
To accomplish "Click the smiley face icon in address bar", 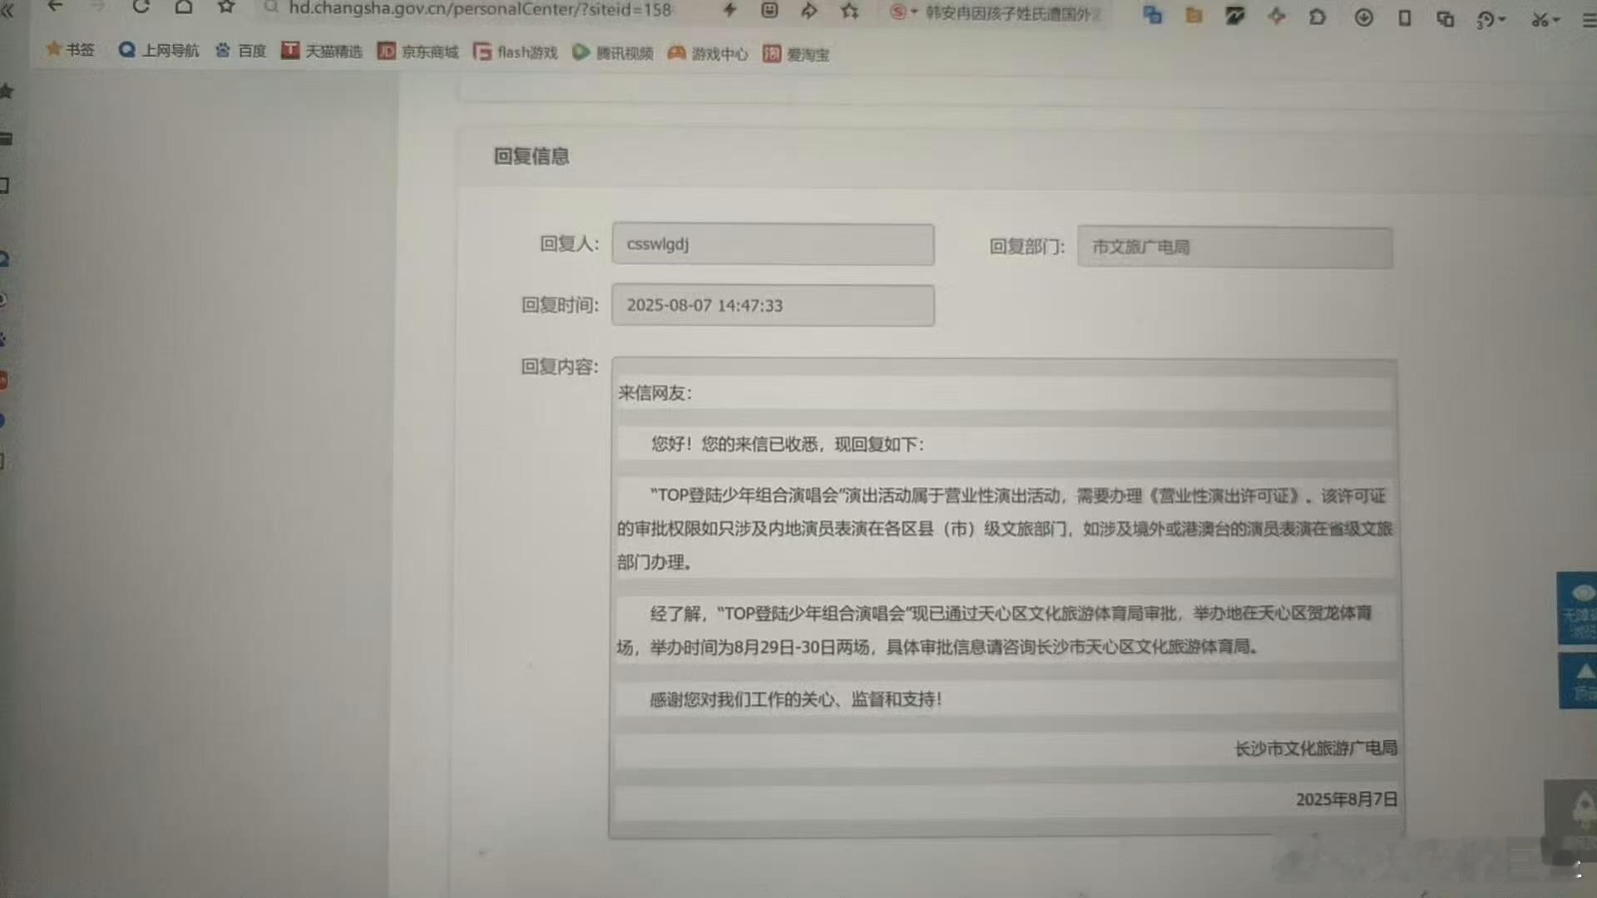I will click(769, 10).
